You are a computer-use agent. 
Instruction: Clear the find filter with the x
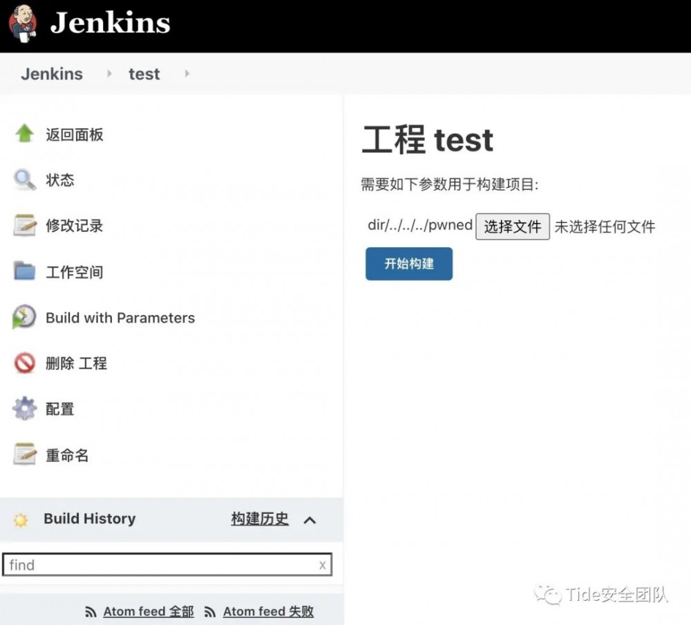[322, 565]
